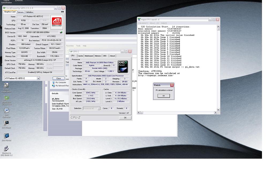Viewport: 274px width, 171px height.
Task: Click the ATI Radeon logo in GPU-Z
Action: click(x=57, y=22)
